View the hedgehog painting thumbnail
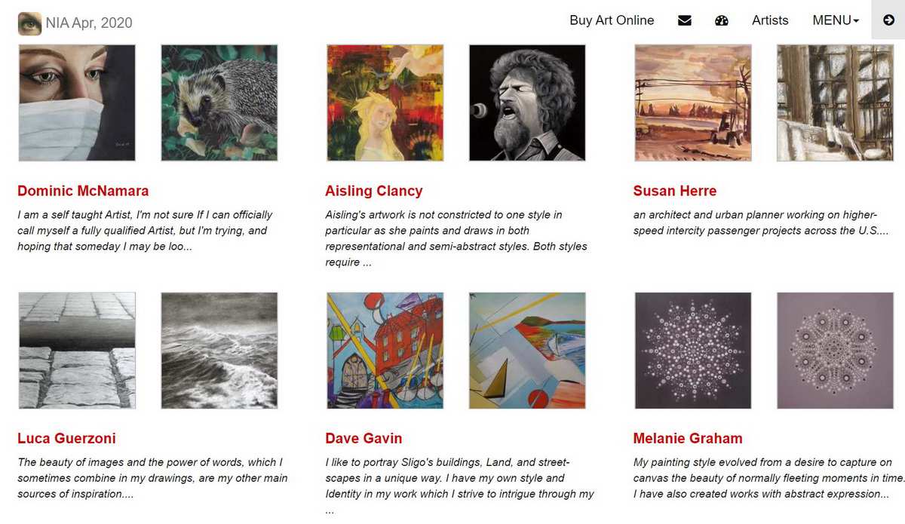Screen dimensions: 905x524 click(x=218, y=103)
